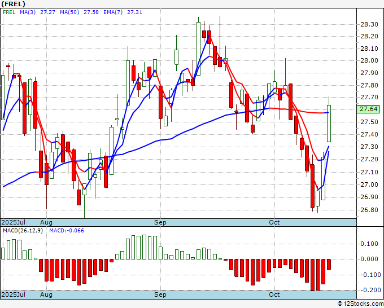
Task: Click the tall green candle peaking above 28.30
Action: [x=198, y=49]
